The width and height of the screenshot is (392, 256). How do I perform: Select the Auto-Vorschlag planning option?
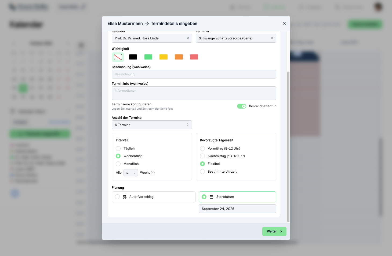click(x=154, y=197)
